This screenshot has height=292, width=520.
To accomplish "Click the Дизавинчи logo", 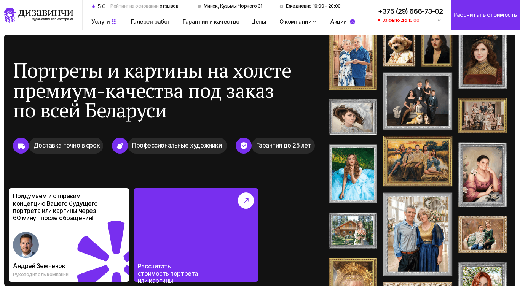I will point(39,15).
